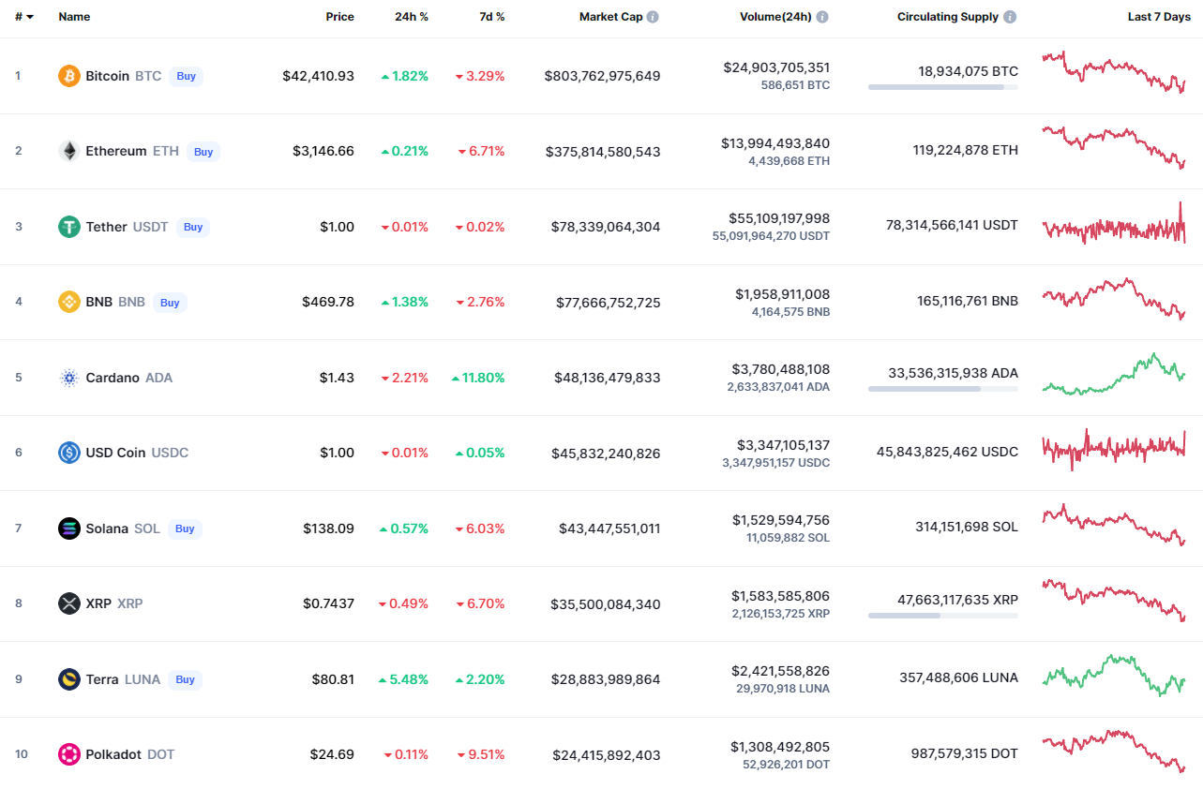Screen dimensions: 1203x789
Task: Open the Circulating Supply info tooltip icon
Action: pos(1010,17)
